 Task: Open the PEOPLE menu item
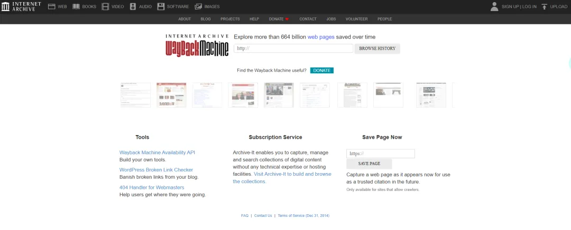(x=384, y=19)
